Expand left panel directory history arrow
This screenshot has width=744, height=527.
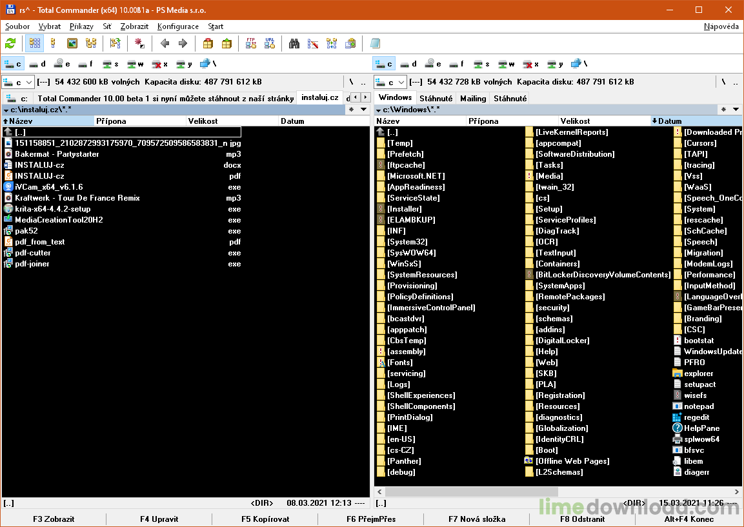tap(363, 110)
